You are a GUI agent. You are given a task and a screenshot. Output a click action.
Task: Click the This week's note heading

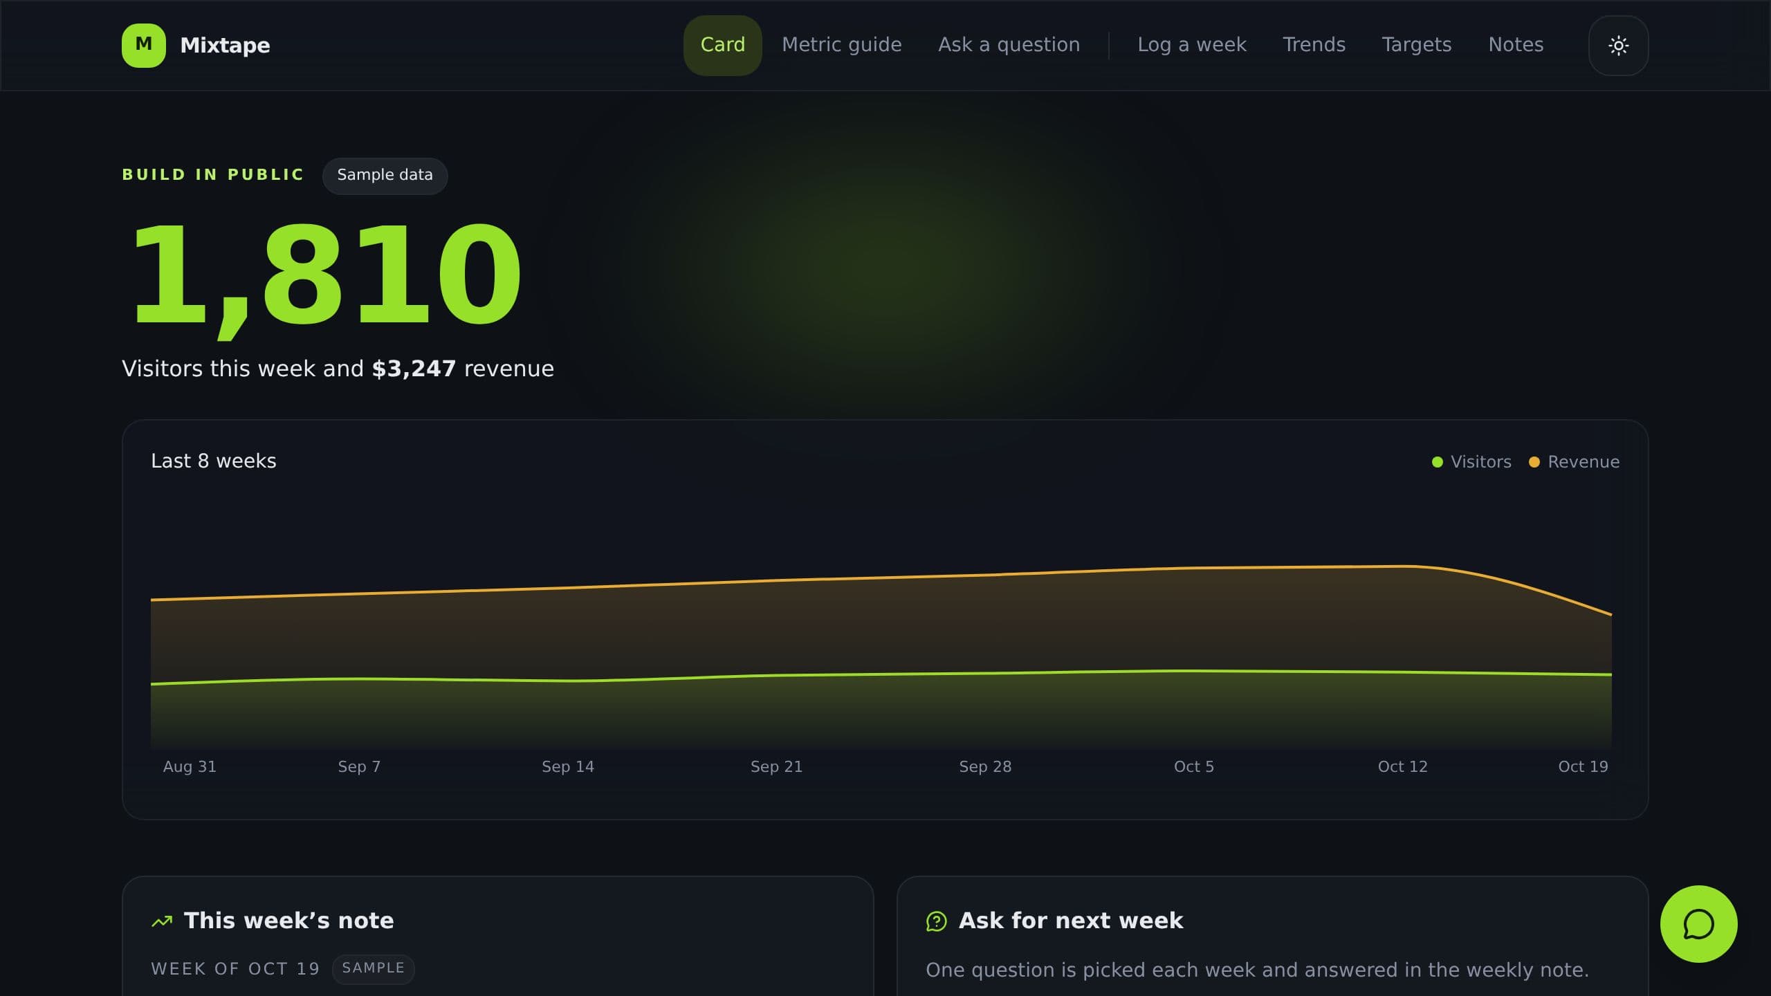point(288,921)
